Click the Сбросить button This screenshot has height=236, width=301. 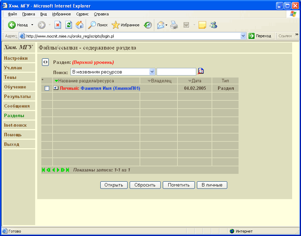click(x=145, y=185)
